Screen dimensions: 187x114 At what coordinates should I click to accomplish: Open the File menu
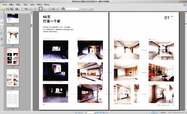(x=5, y=5)
